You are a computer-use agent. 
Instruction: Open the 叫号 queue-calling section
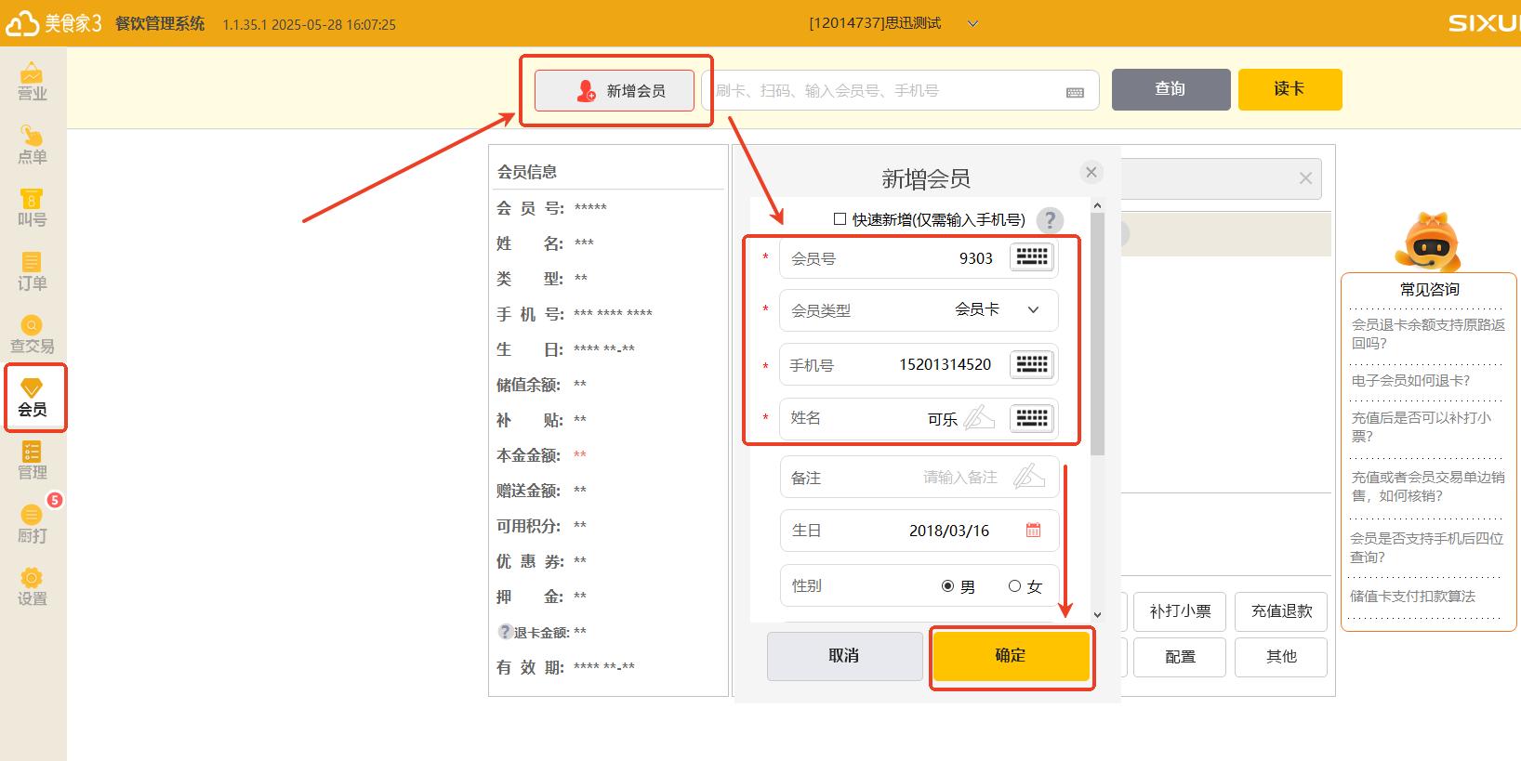33,209
